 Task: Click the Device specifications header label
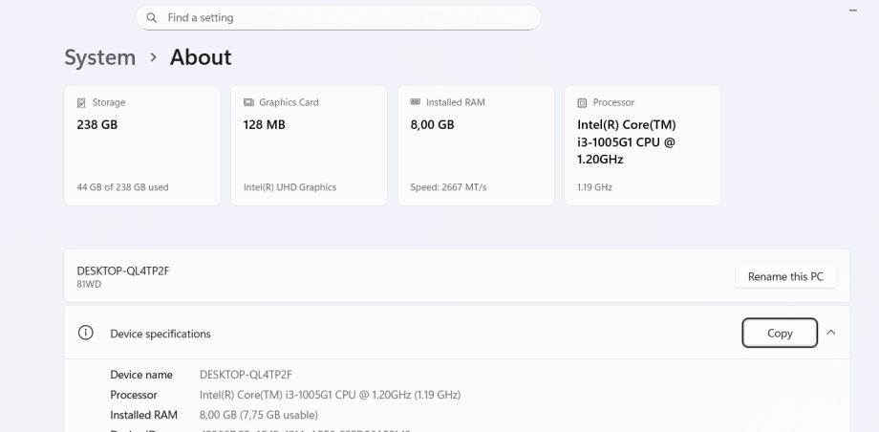(x=161, y=334)
